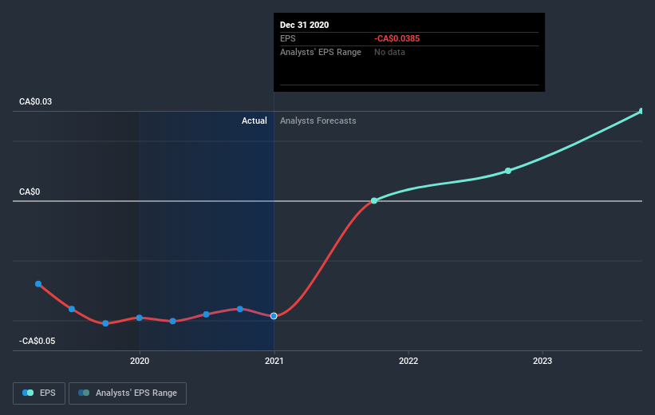
Task: Click the second EPS point in 2019
Action: (x=72, y=309)
